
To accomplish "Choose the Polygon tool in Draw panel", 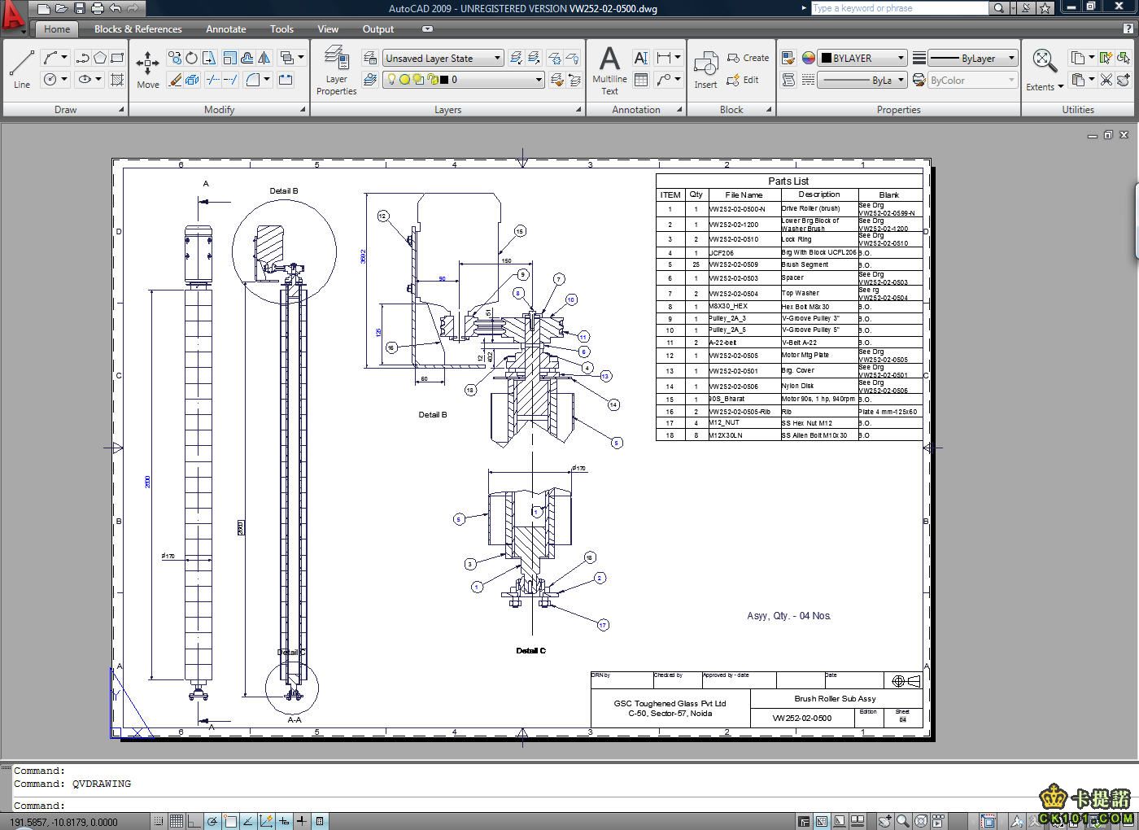I will [x=99, y=58].
